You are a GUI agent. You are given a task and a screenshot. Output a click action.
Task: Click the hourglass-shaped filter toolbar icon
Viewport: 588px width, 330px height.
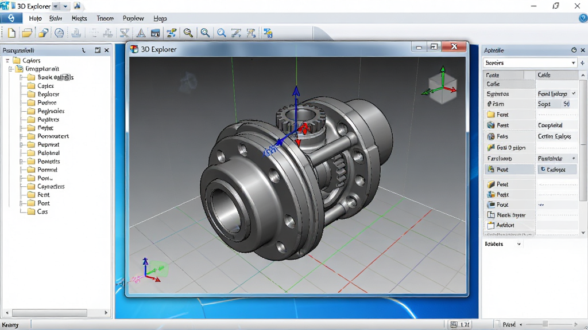[x=124, y=33]
